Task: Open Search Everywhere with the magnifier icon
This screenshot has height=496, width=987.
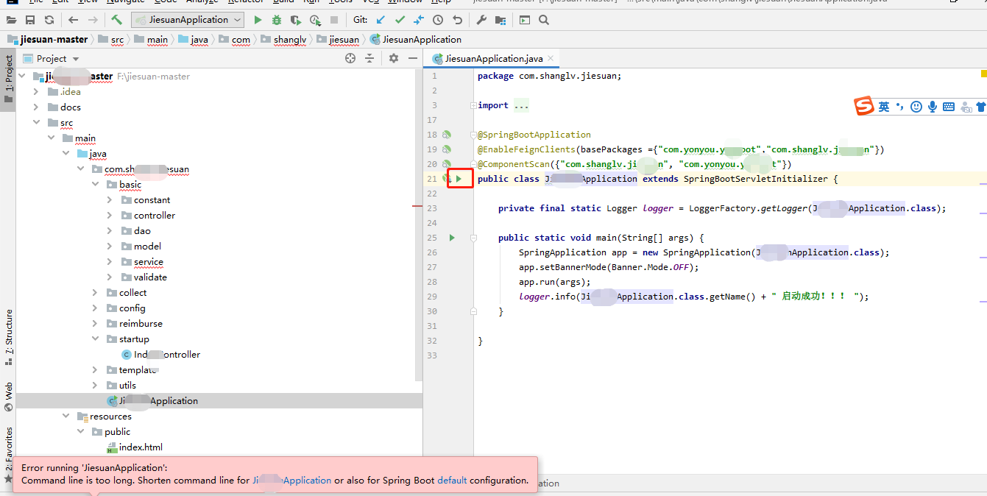Action: pyautogui.click(x=545, y=20)
